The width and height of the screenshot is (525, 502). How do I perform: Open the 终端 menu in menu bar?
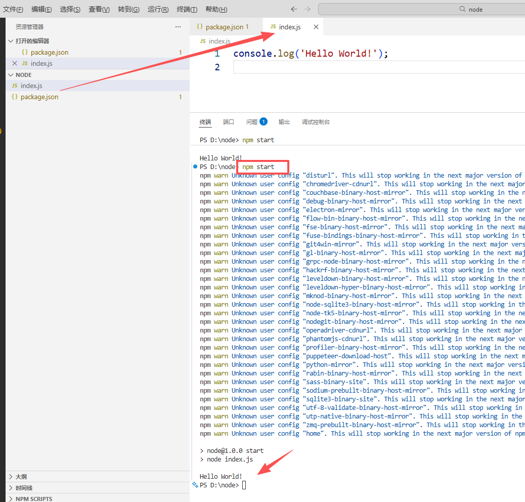pos(187,9)
